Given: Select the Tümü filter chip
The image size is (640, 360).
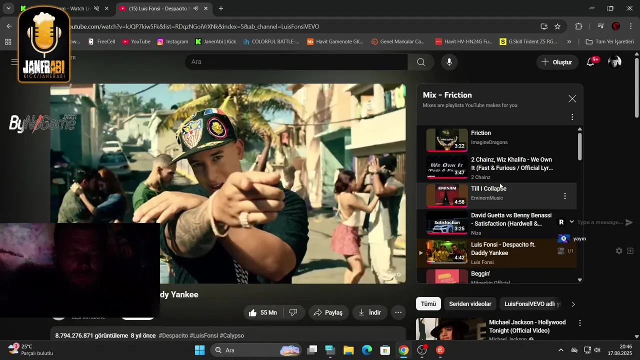Looking at the screenshot, I should click(x=428, y=304).
